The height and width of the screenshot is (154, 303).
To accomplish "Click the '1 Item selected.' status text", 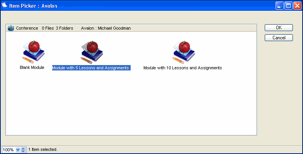I will (43, 149).
